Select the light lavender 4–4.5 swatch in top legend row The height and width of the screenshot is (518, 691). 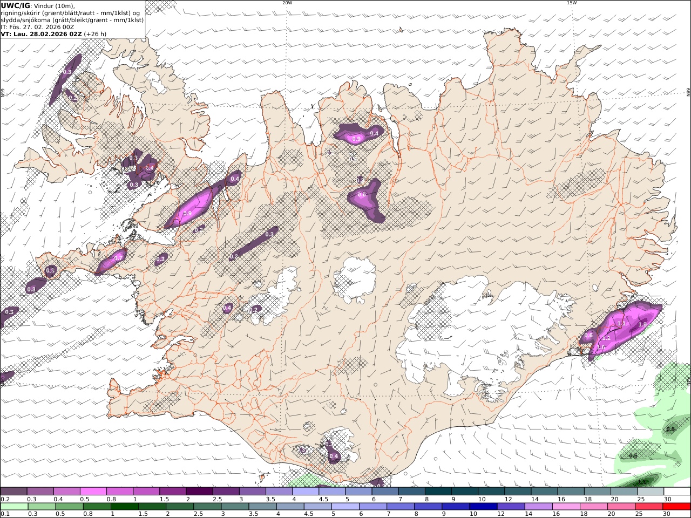[306, 492]
